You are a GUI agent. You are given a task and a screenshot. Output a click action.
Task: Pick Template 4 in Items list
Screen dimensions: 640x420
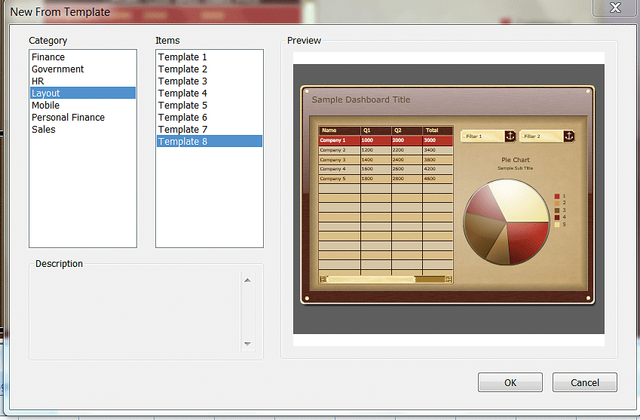(x=182, y=94)
